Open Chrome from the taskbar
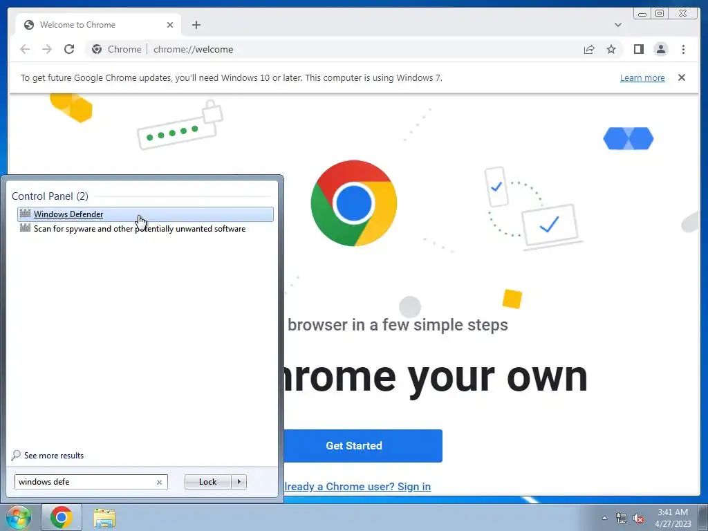This screenshot has width=708, height=531. (62, 517)
